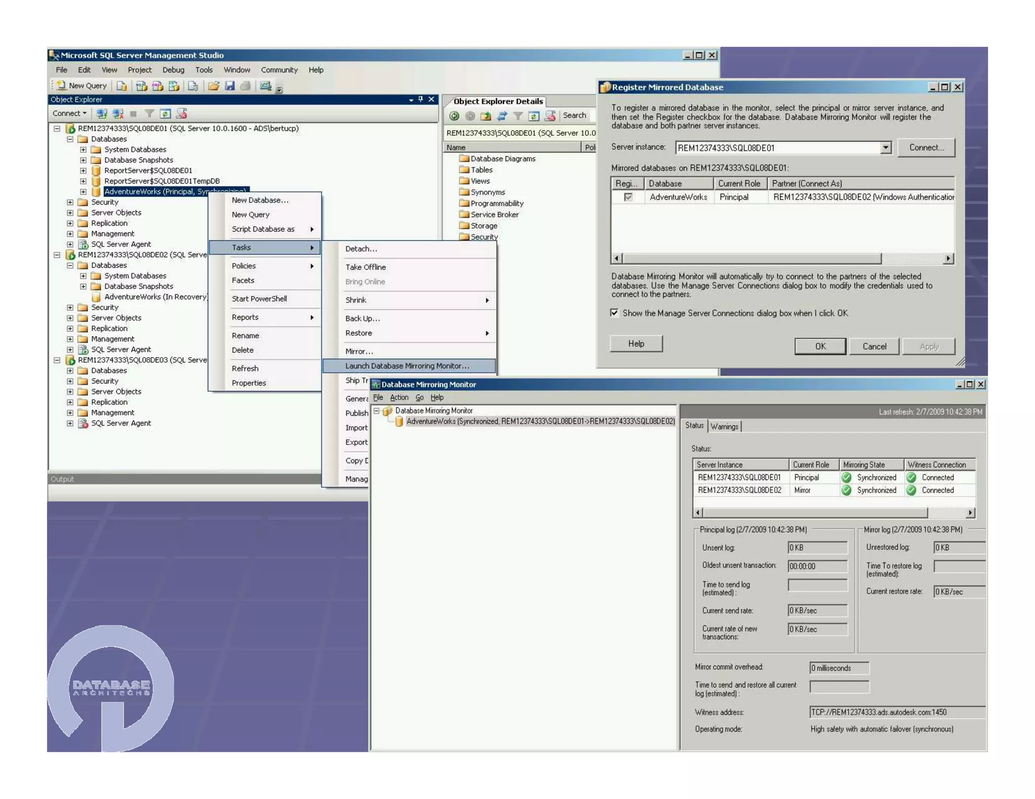Image resolution: width=1035 pixels, height=799 pixels.
Task: Expand System Databases under SQL08DE01
Action: (x=83, y=149)
